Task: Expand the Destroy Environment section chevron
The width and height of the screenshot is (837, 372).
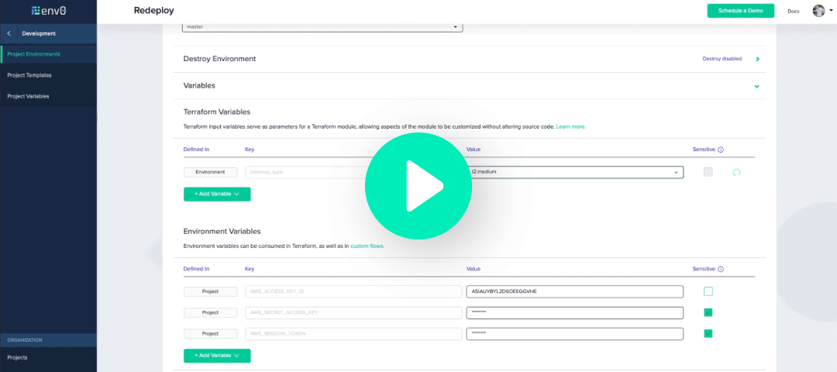Action: pyautogui.click(x=757, y=59)
